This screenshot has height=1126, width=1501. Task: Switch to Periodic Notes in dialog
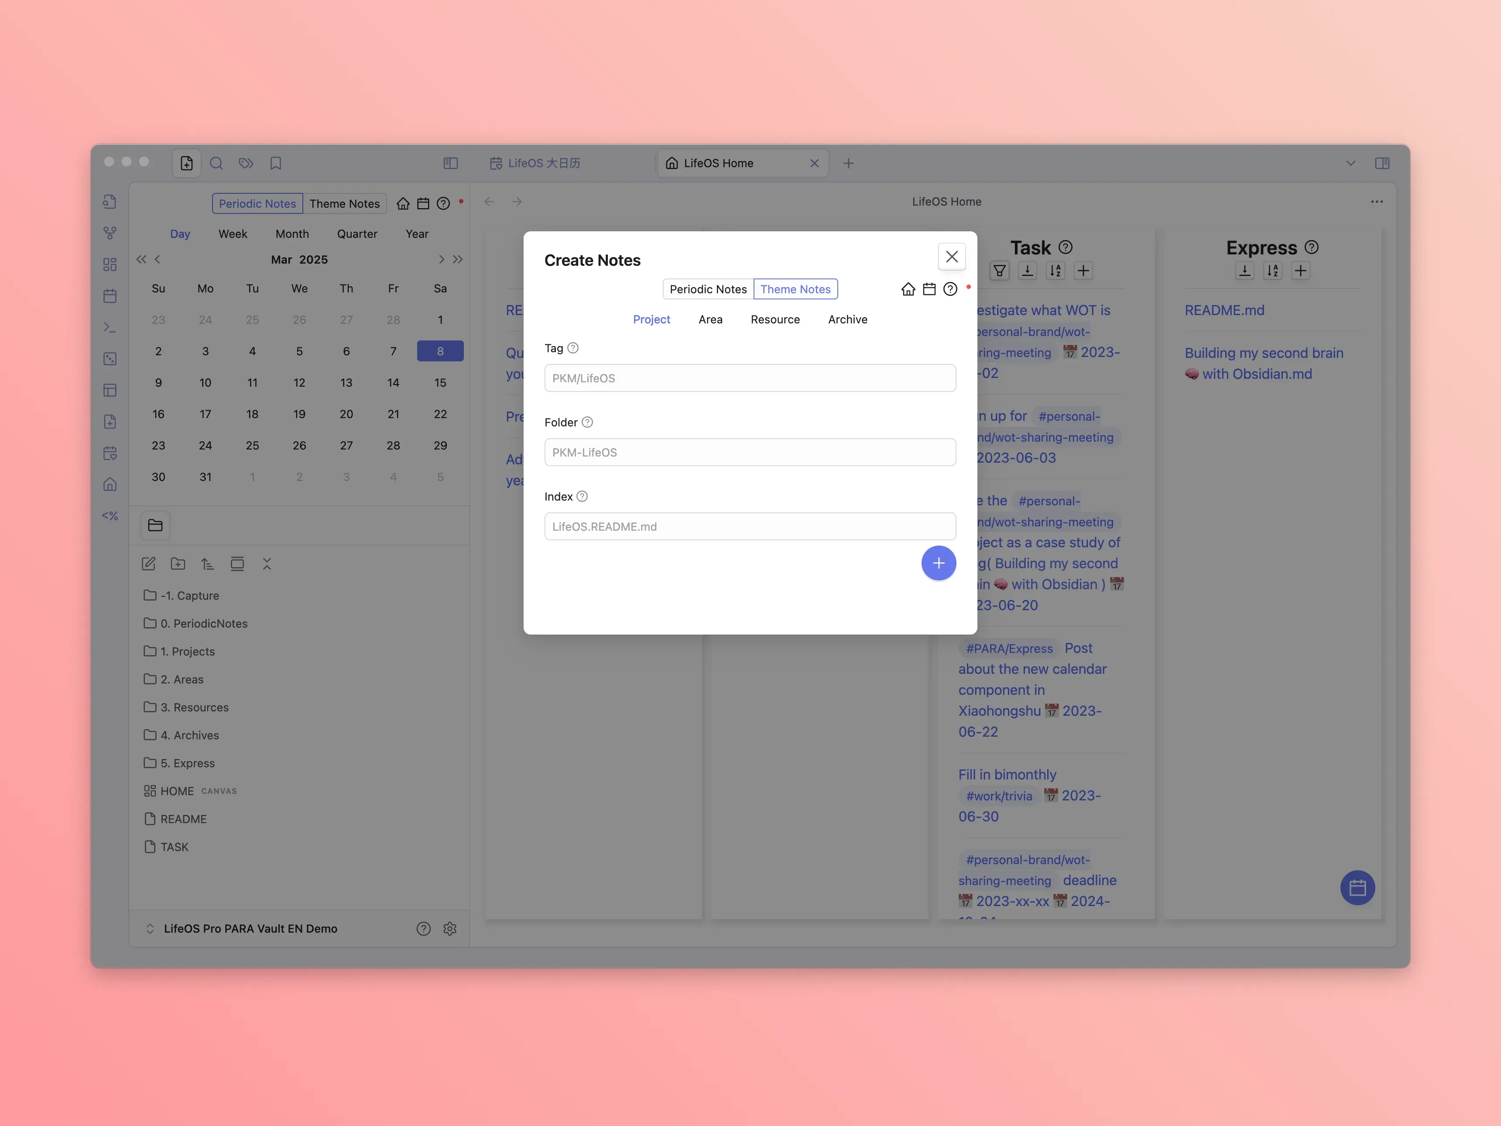click(708, 289)
